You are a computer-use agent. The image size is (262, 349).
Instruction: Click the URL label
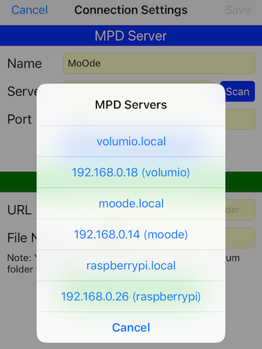20,210
